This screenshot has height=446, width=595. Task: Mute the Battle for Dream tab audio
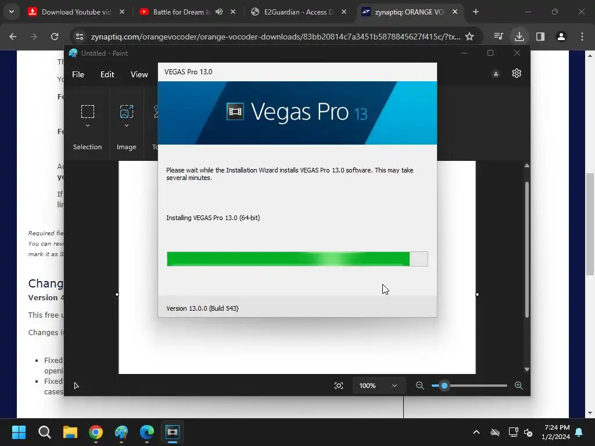click(219, 12)
